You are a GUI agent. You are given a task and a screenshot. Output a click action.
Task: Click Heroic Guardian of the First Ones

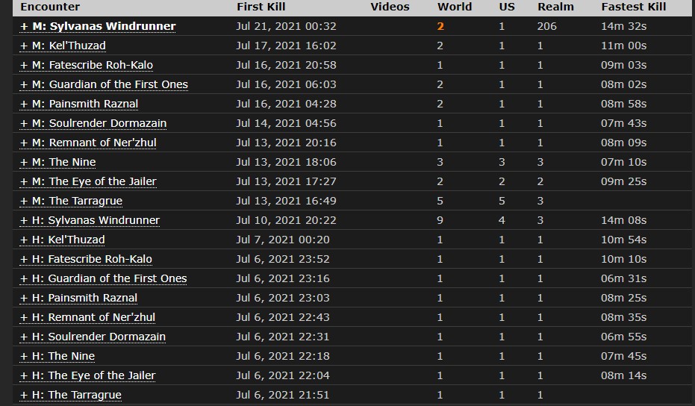coord(103,278)
